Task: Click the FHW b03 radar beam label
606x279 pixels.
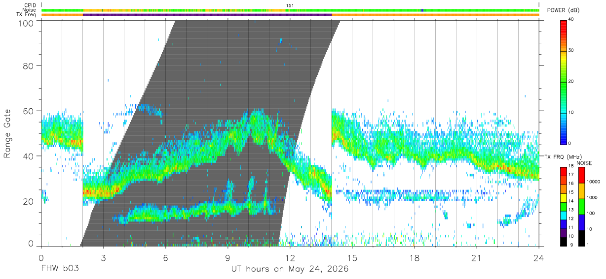Action: coord(60,269)
